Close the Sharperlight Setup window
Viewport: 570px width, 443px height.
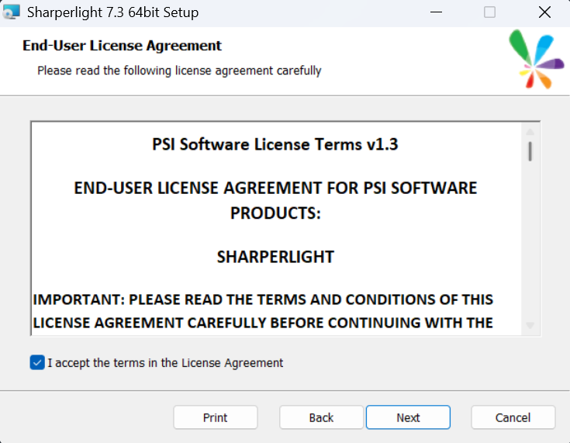point(544,12)
